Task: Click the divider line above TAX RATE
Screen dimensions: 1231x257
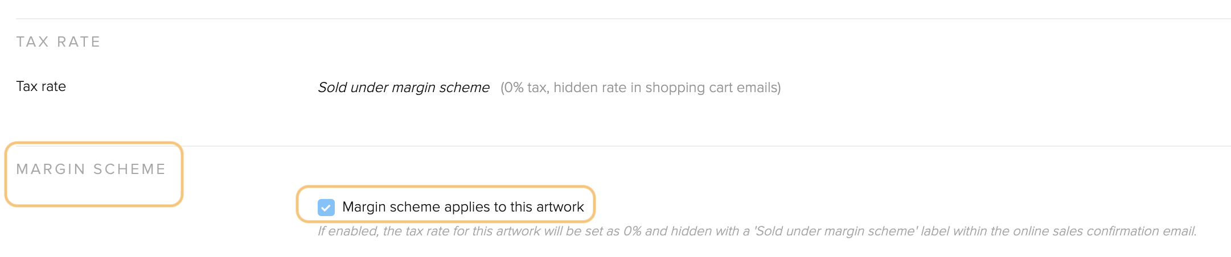Action: [623, 19]
